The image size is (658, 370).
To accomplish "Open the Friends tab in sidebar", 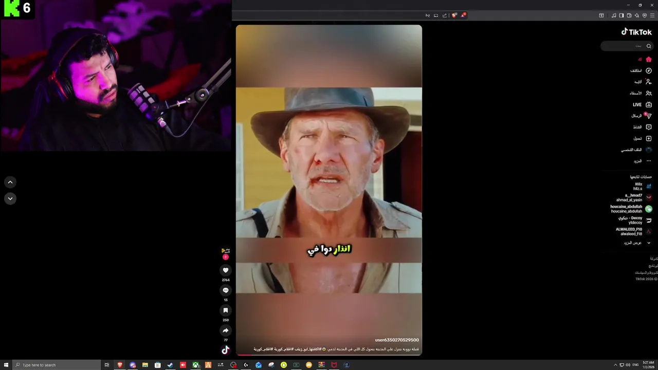I will point(641,94).
